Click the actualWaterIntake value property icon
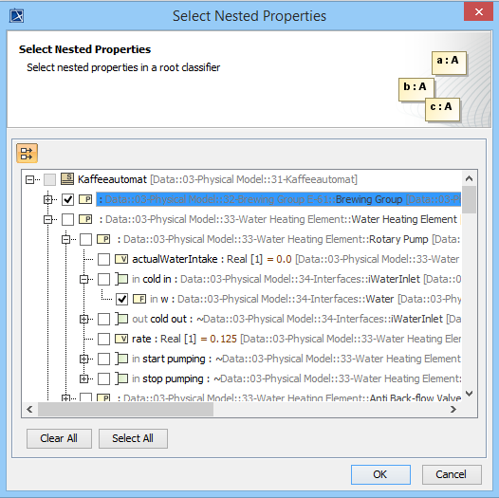 tap(121, 259)
